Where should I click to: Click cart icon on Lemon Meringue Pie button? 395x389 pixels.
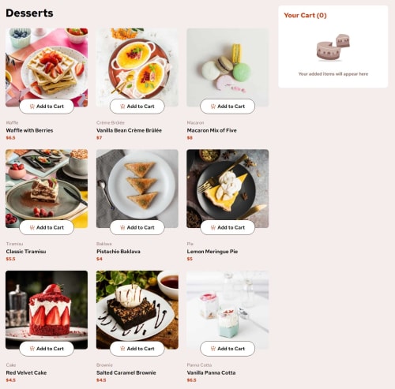coord(213,227)
